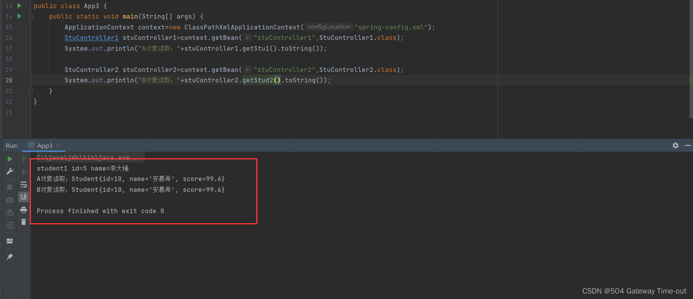Run main method from line 14 gutter arrow

click(x=19, y=16)
